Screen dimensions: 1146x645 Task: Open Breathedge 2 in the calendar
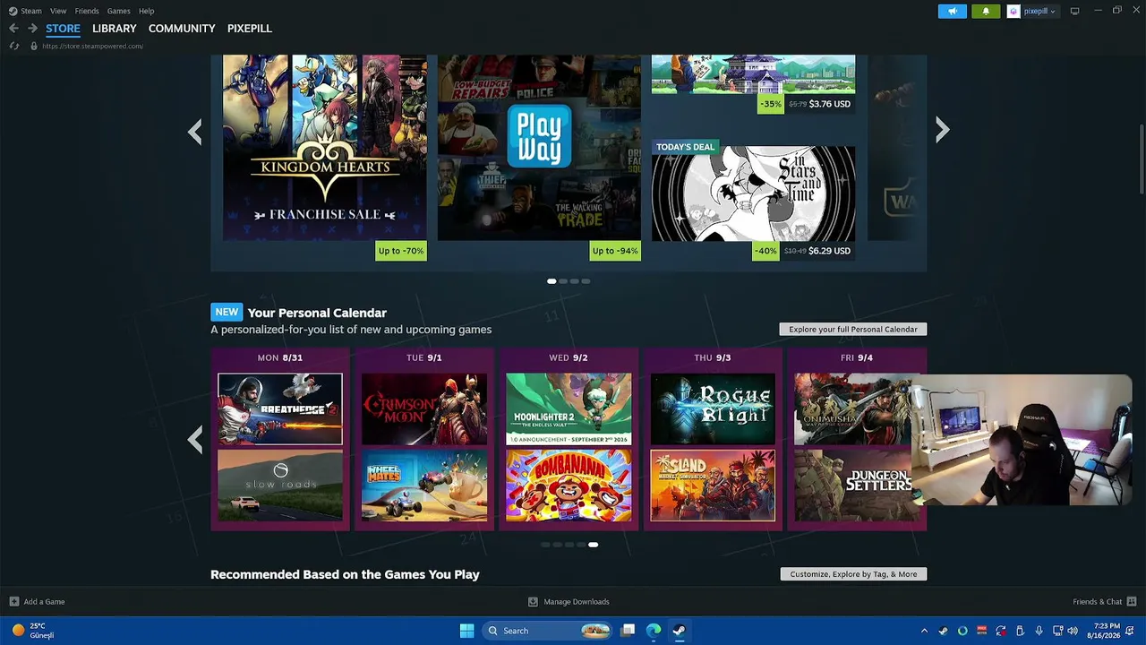click(280, 409)
